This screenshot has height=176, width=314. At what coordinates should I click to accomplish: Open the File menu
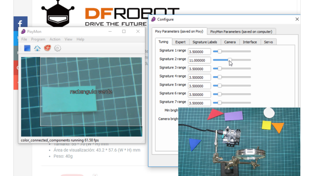coord(24,39)
